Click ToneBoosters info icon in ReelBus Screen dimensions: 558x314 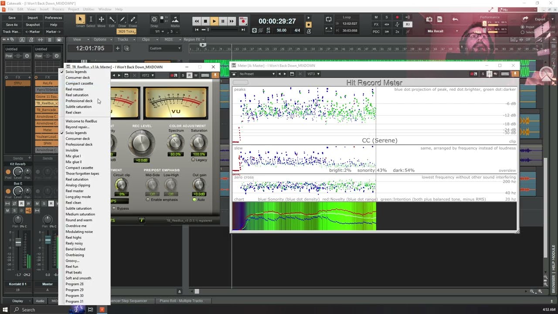[141, 220]
